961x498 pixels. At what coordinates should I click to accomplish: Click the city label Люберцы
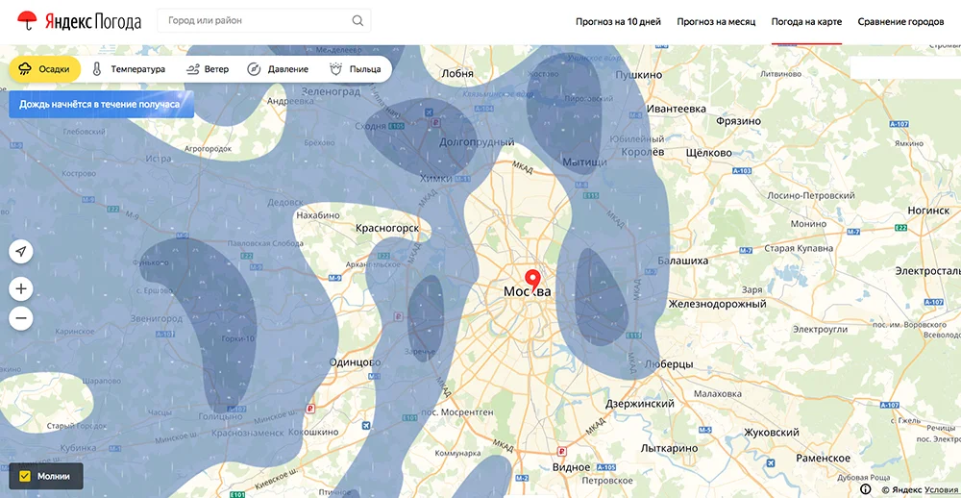point(669,364)
